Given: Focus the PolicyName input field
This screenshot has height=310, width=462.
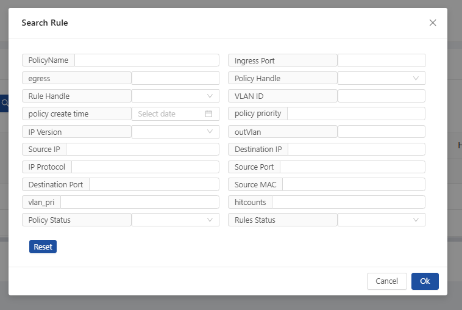Looking at the screenshot, I should coord(147,60).
